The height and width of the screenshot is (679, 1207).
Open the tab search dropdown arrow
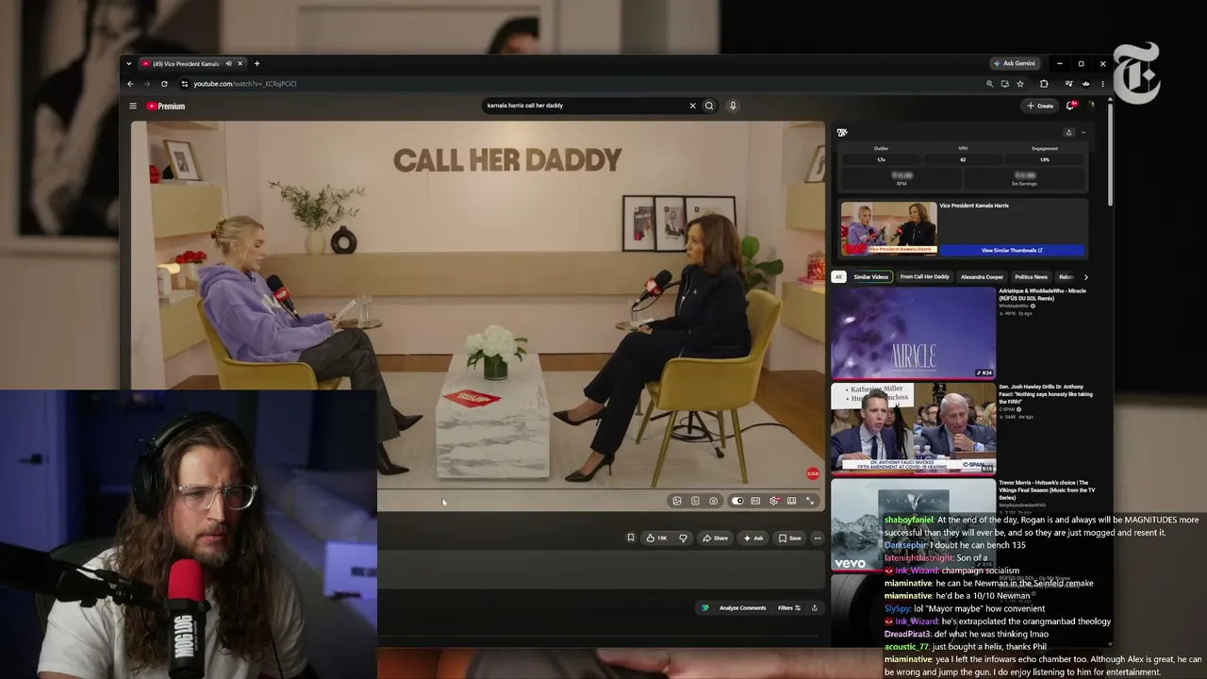(128, 63)
